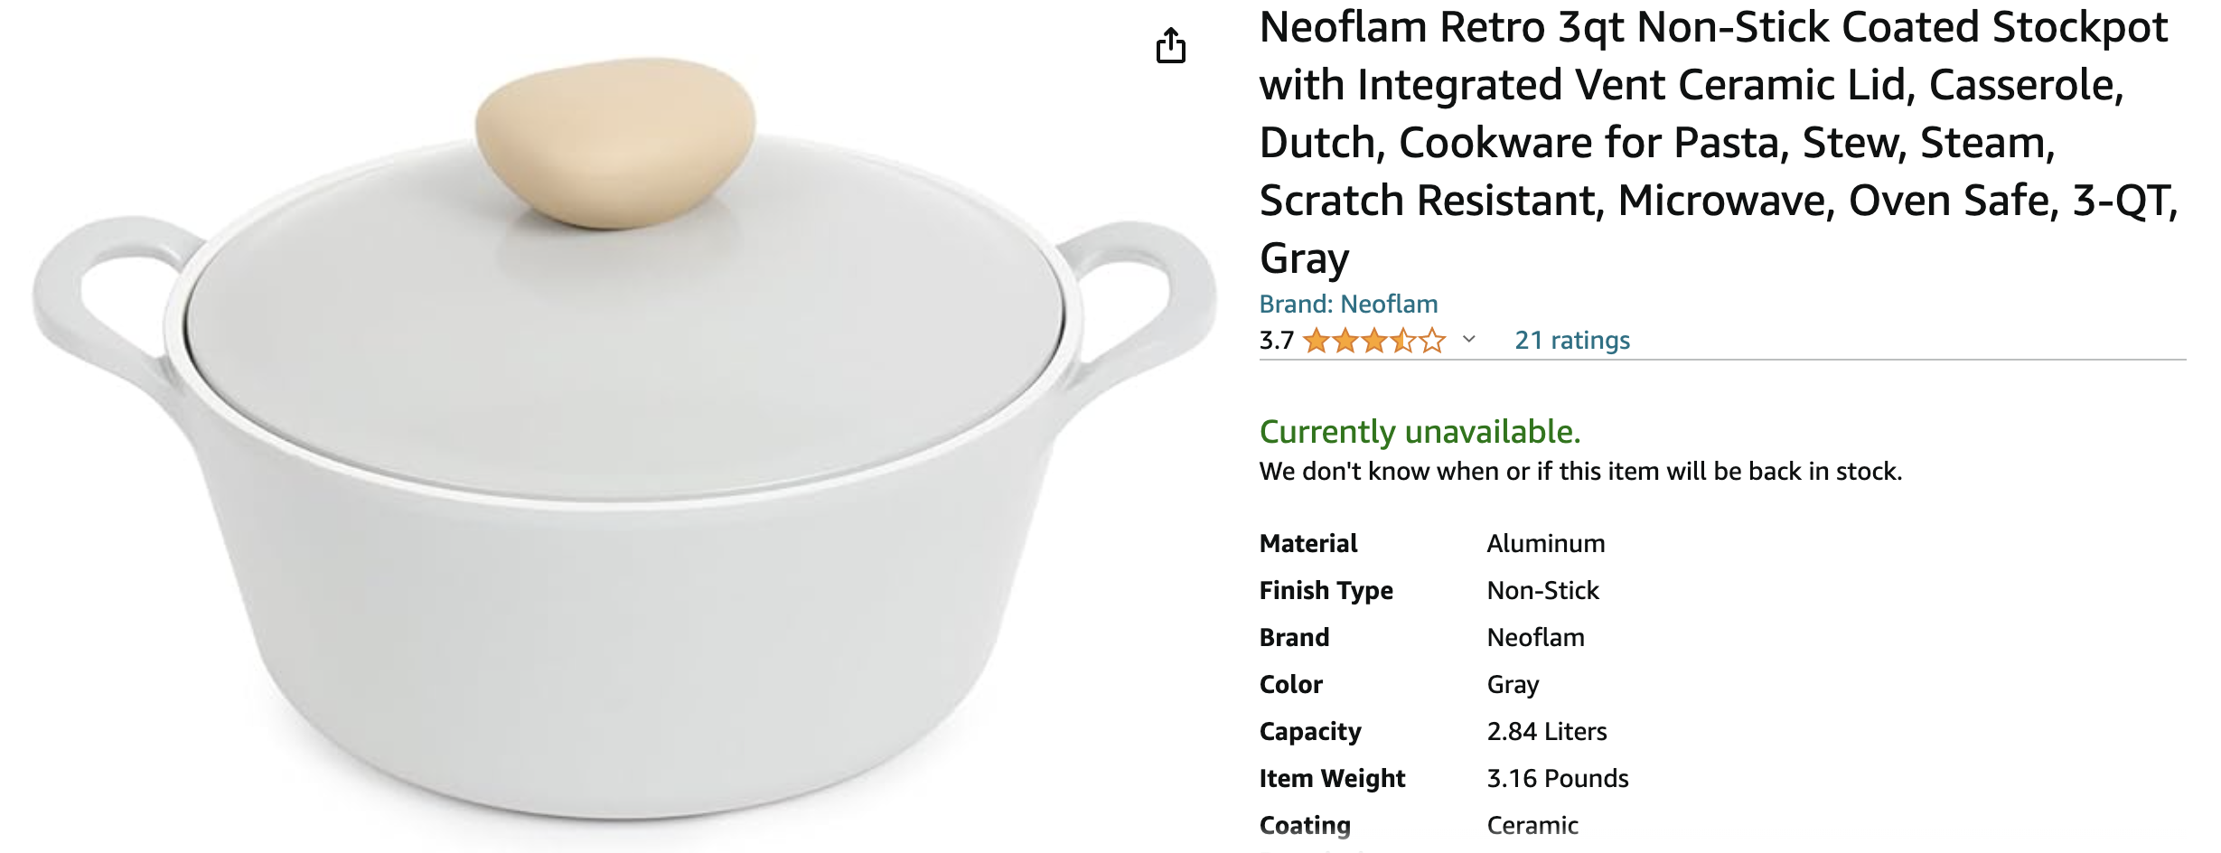Click the Finish Type label
Image resolution: width=2221 pixels, height=853 pixels.
point(1326,591)
